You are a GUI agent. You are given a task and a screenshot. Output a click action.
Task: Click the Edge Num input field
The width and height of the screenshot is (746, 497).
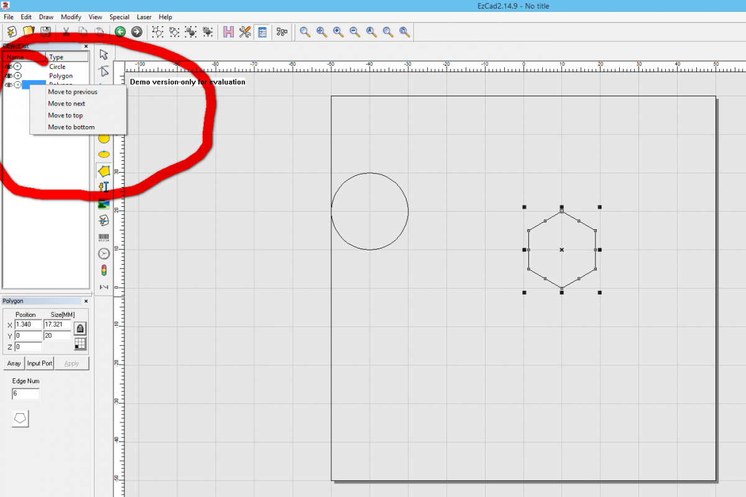tap(25, 394)
